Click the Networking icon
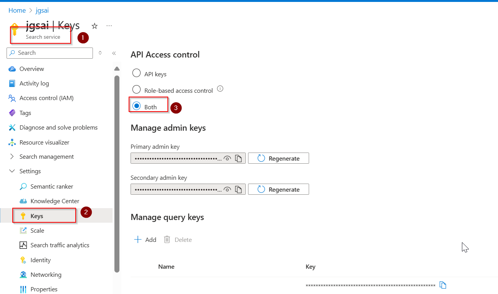The image size is (498, 294). point(23,275)
